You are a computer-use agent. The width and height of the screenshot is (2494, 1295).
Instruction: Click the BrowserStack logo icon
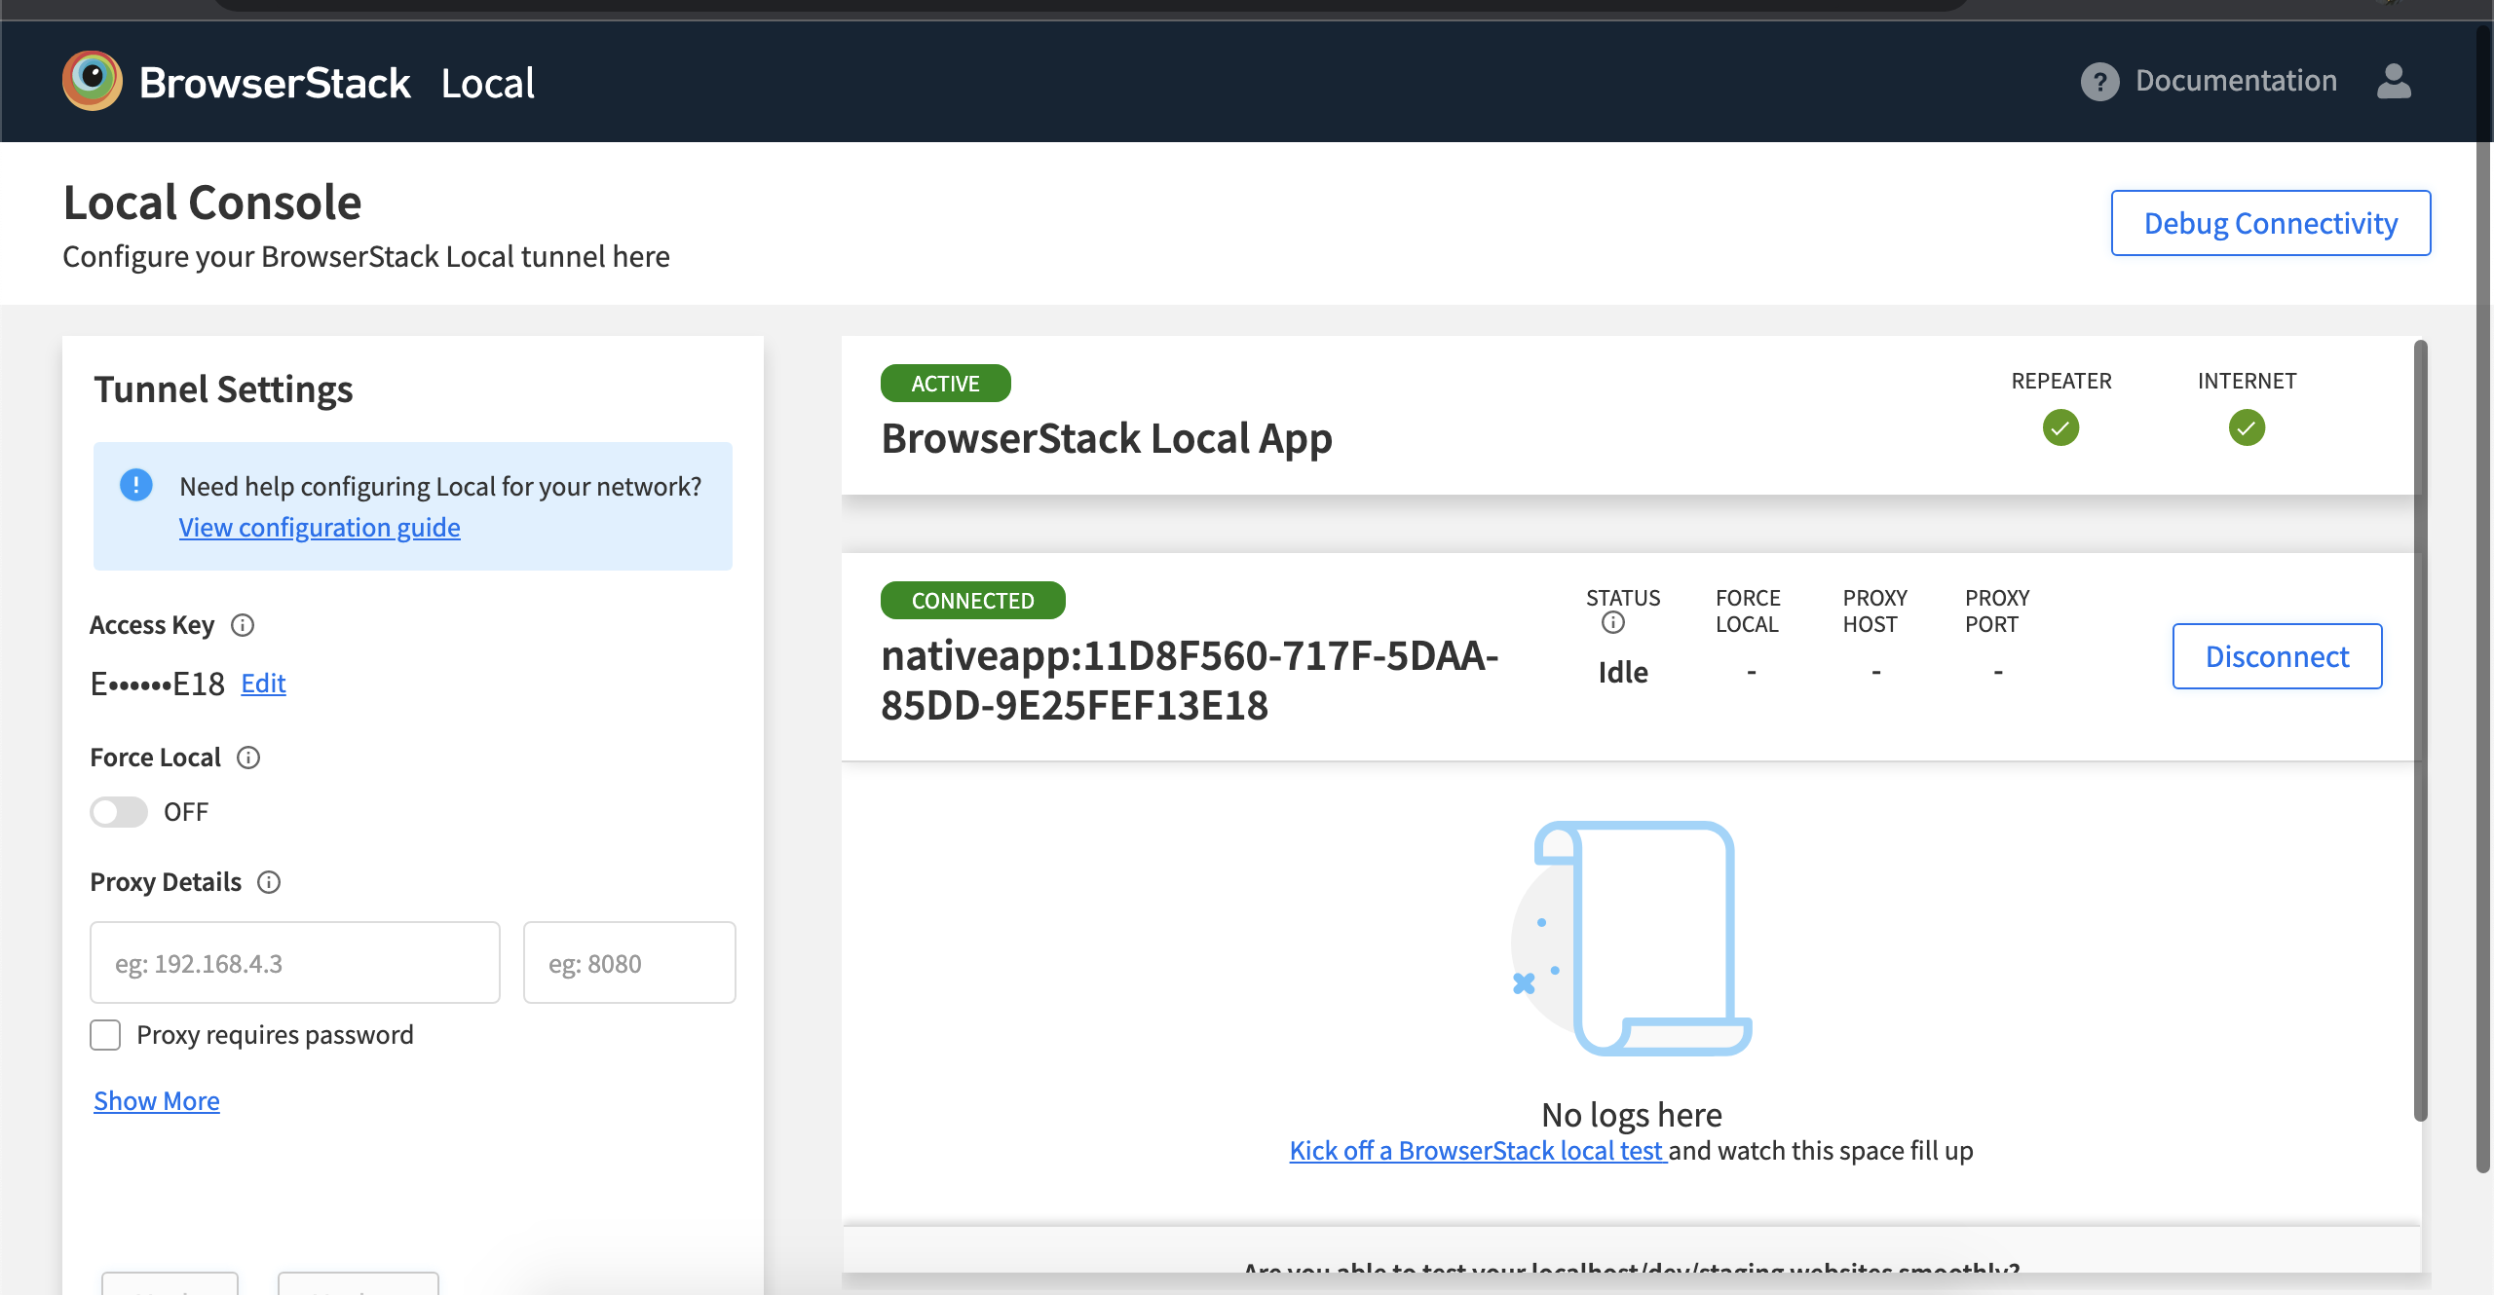click(x=92, y=81)
